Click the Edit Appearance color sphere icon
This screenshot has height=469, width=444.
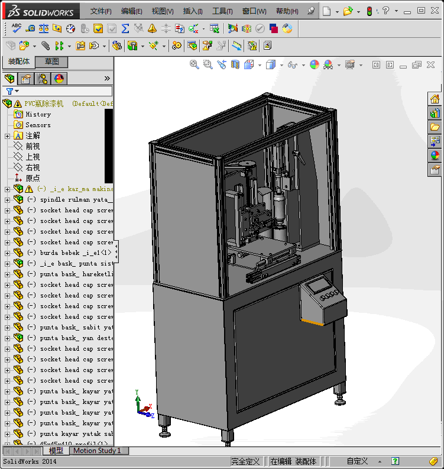pyautogui.click(x=315, y=64)
